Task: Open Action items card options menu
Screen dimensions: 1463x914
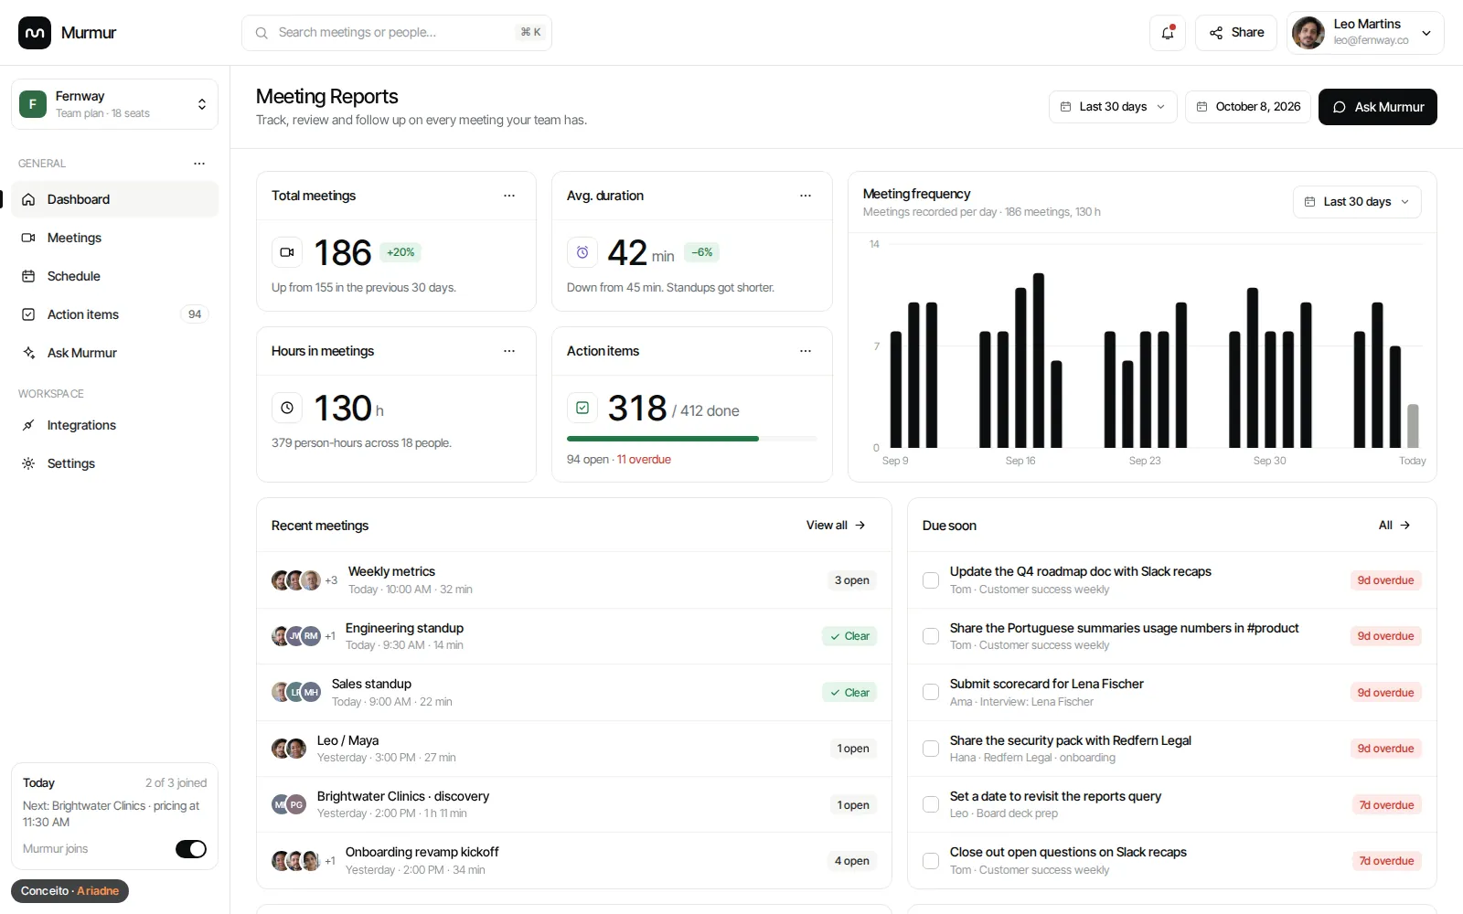Action: (x=806, y=351)
